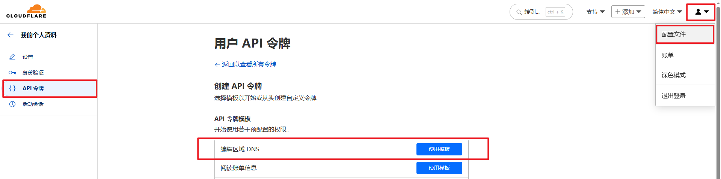721x179 pixels.
Task: Open the 添加 dropdown
Action: point(628,12)
